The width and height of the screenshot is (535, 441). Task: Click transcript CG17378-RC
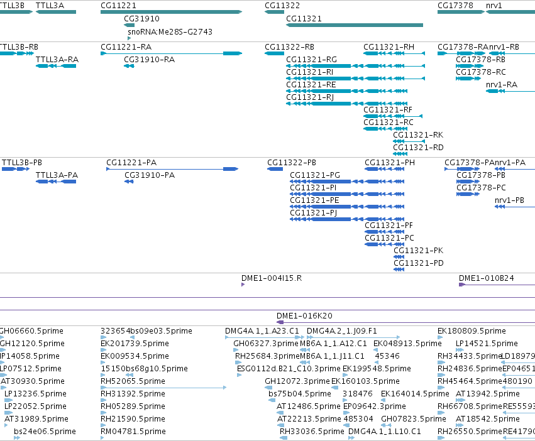[468, 79]
